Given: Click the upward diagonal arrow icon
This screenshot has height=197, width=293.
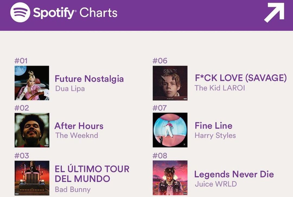Looking at the screenshot, I should (x=274, y=12).
